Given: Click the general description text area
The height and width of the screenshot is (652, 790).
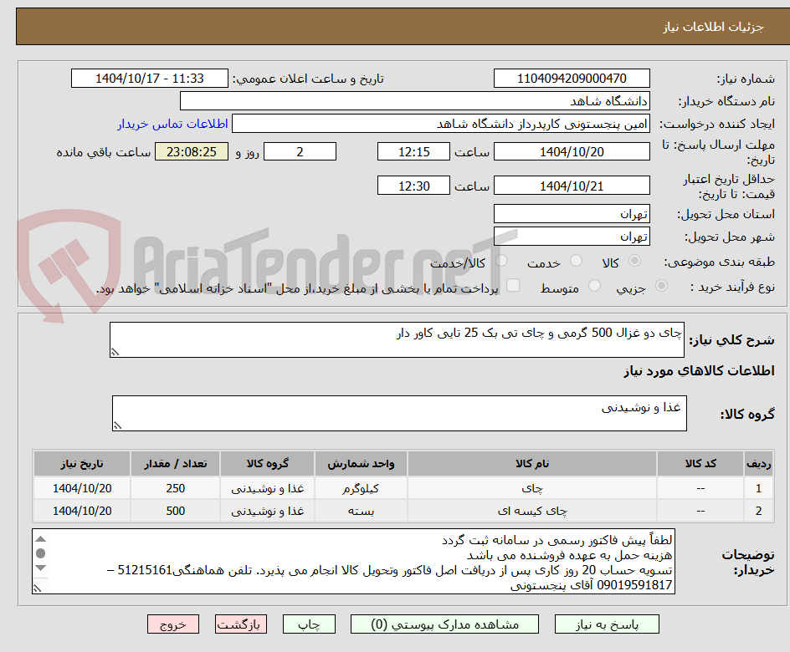Looking at the screenshot, I should tap(397, 340).
